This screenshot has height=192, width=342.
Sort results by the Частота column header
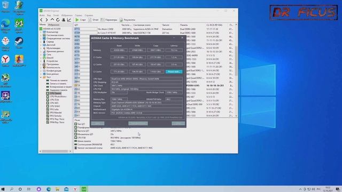click(126, 25)
